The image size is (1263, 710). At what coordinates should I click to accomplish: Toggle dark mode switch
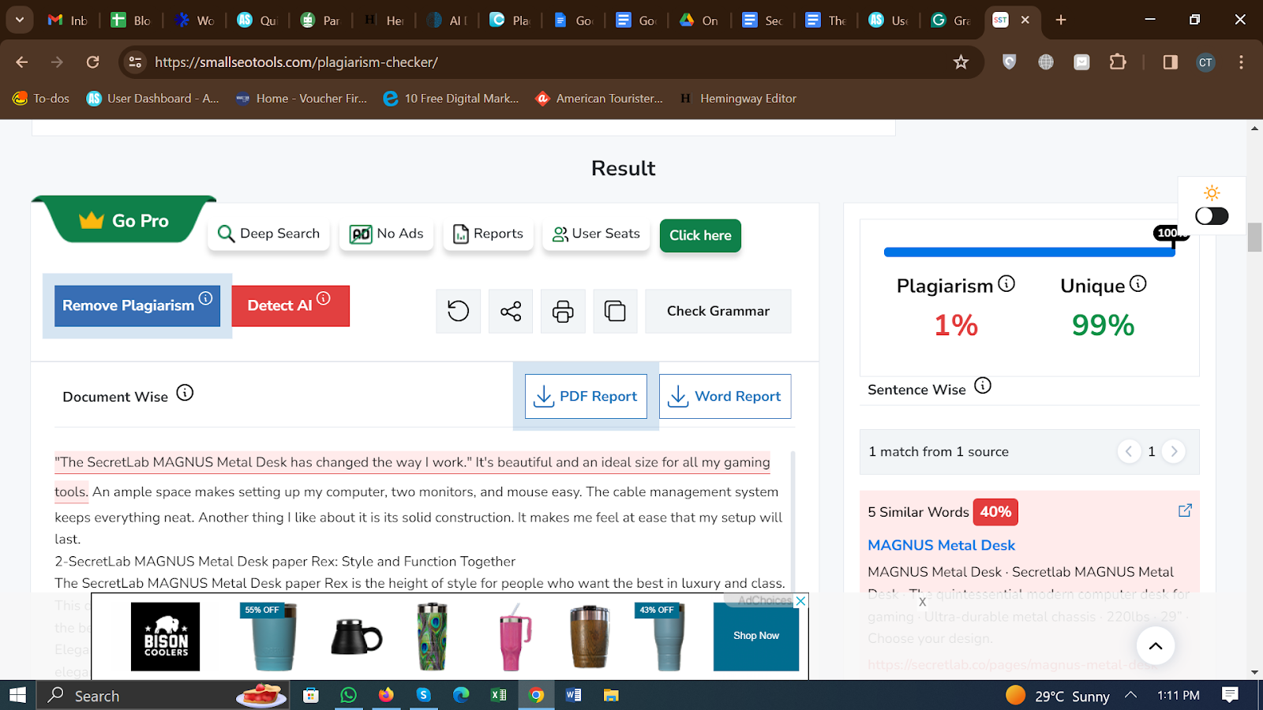click(x=1212, y=216)
